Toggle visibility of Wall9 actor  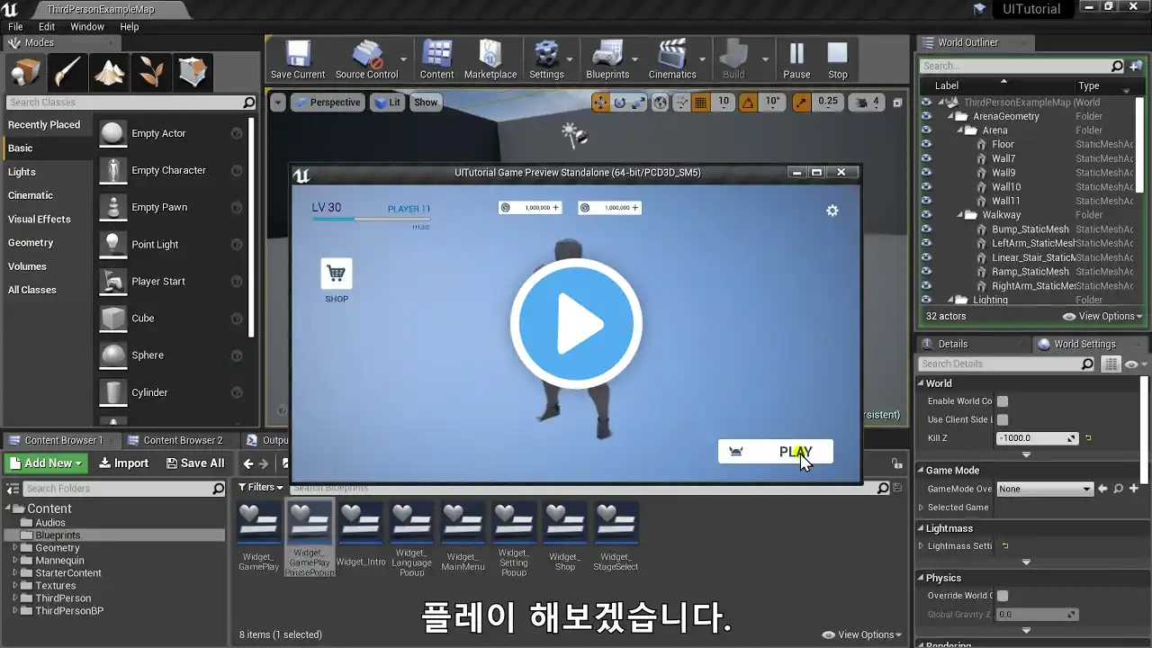pyautogui.click(x=926, y=173)
